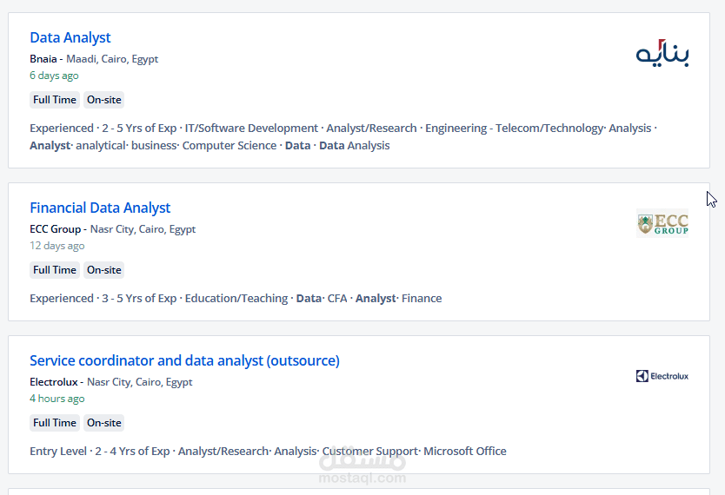Screen dimensions: 725x495
Task: Click the Electrolux company name link
Action: [55, 382]
